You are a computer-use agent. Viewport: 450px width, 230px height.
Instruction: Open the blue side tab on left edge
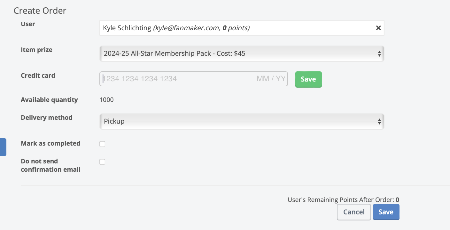(3, 147)
